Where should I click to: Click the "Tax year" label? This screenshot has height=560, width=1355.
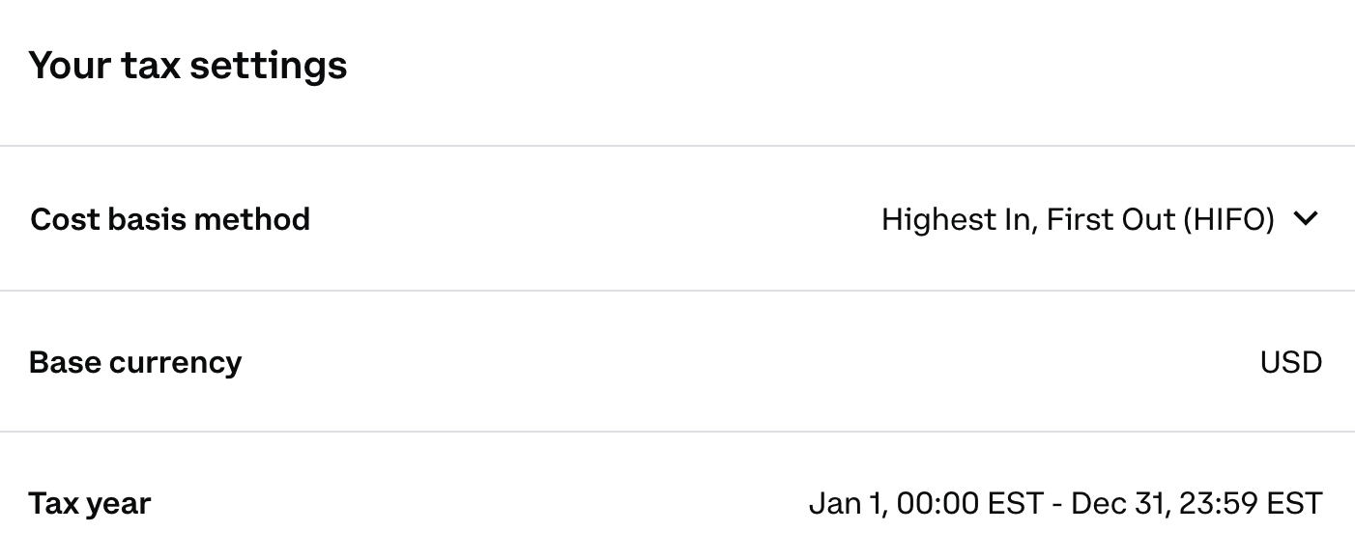tap(90, 503)
